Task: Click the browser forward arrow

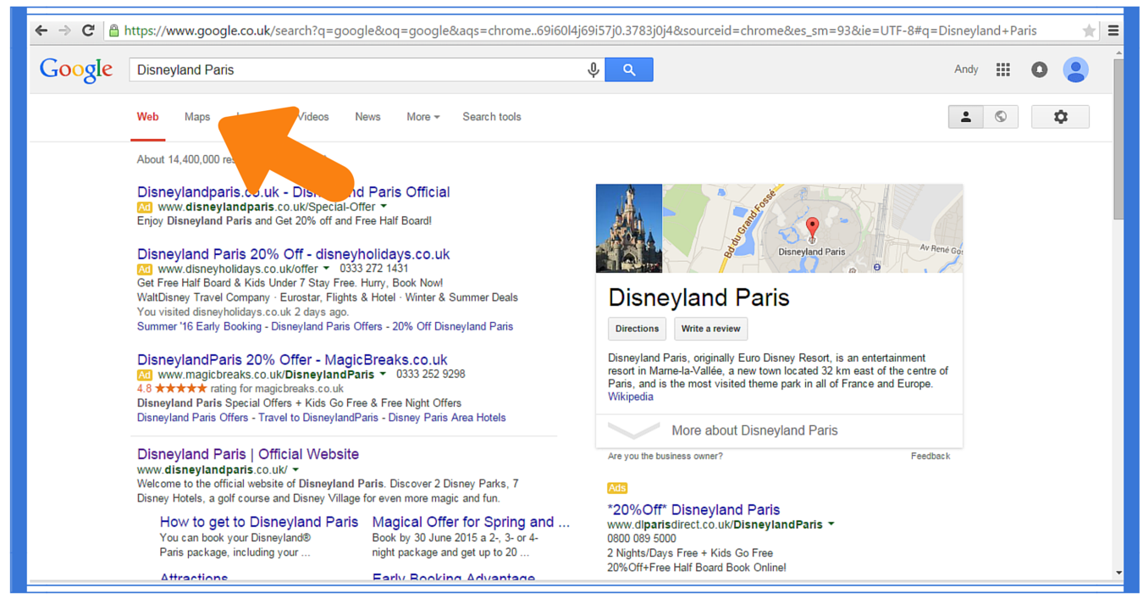Action: [x=64, y=30]
